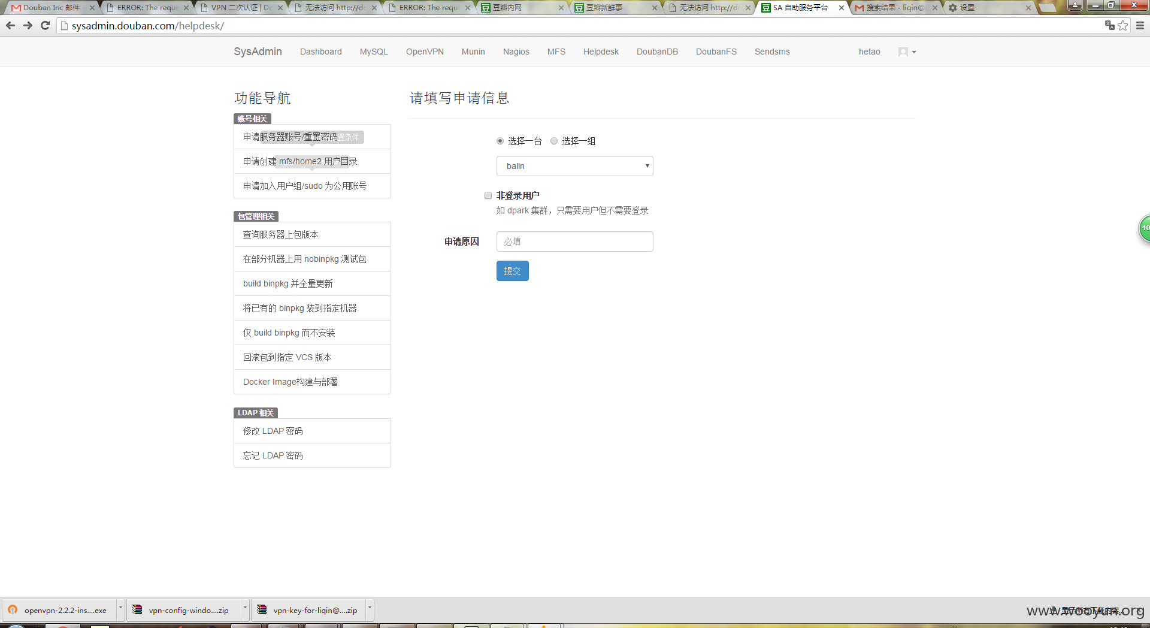This screenshot has height=628, width=1150.
Task: Open build binpkg 并全量更新 item
Action: coord(312,283)
